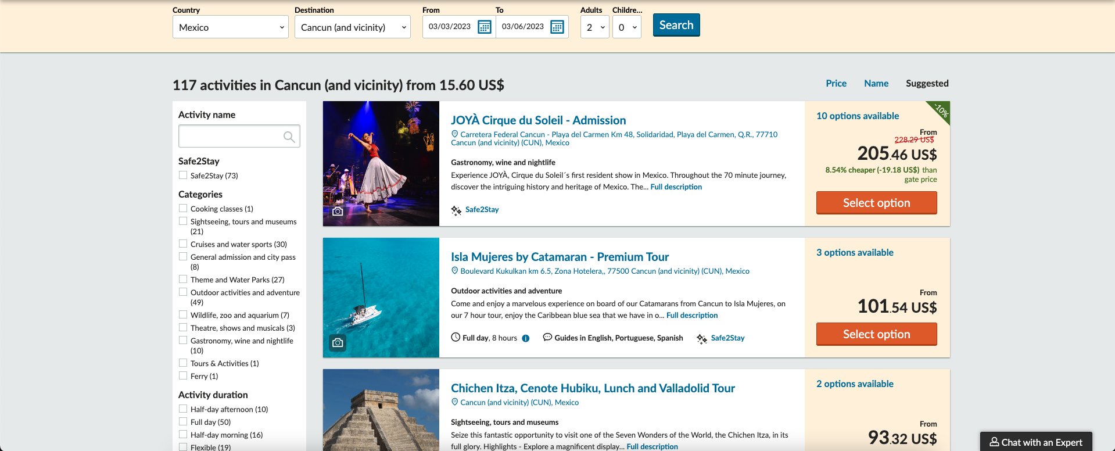The image size is (1115, 451).
Task: Check Gastronomy, wine and nightlife (10)
Action: (183, 340)
